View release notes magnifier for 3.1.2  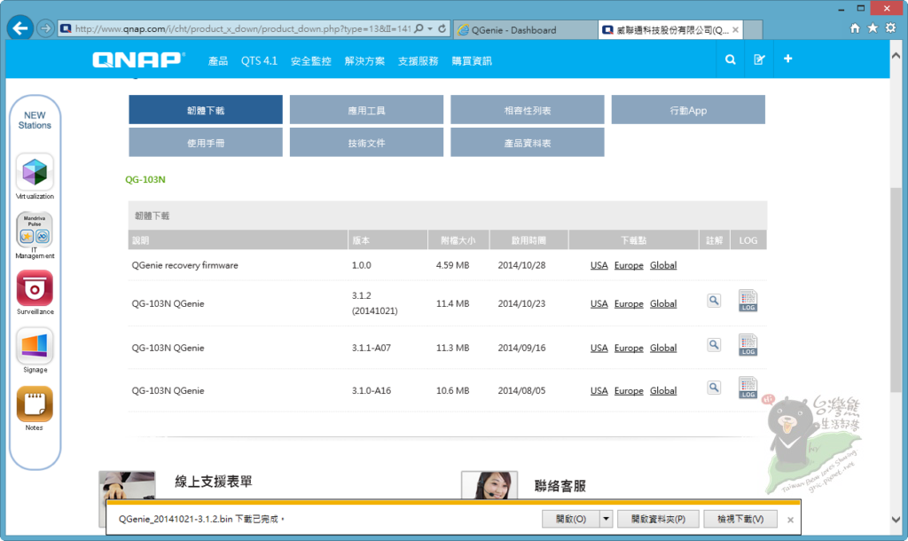714,300
